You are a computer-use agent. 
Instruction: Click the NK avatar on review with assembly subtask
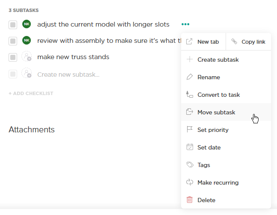point(27,41)
